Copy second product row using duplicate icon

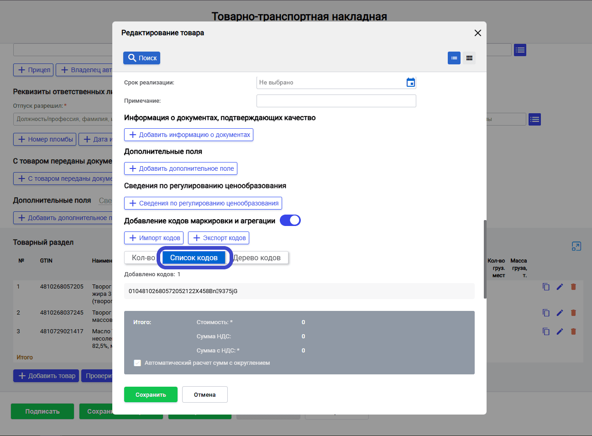coord(546,313)
